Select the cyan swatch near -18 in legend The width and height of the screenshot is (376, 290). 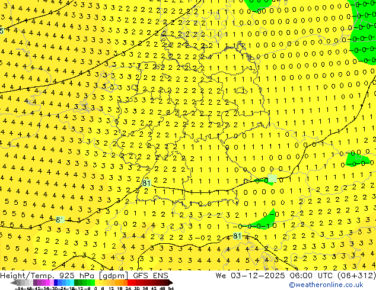coord(72,282)
